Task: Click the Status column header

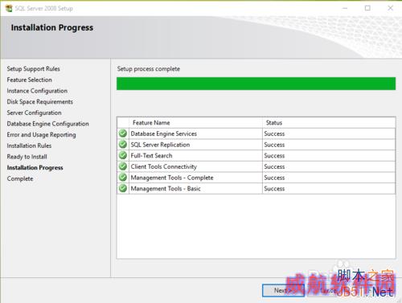Action: click(274, 123)
